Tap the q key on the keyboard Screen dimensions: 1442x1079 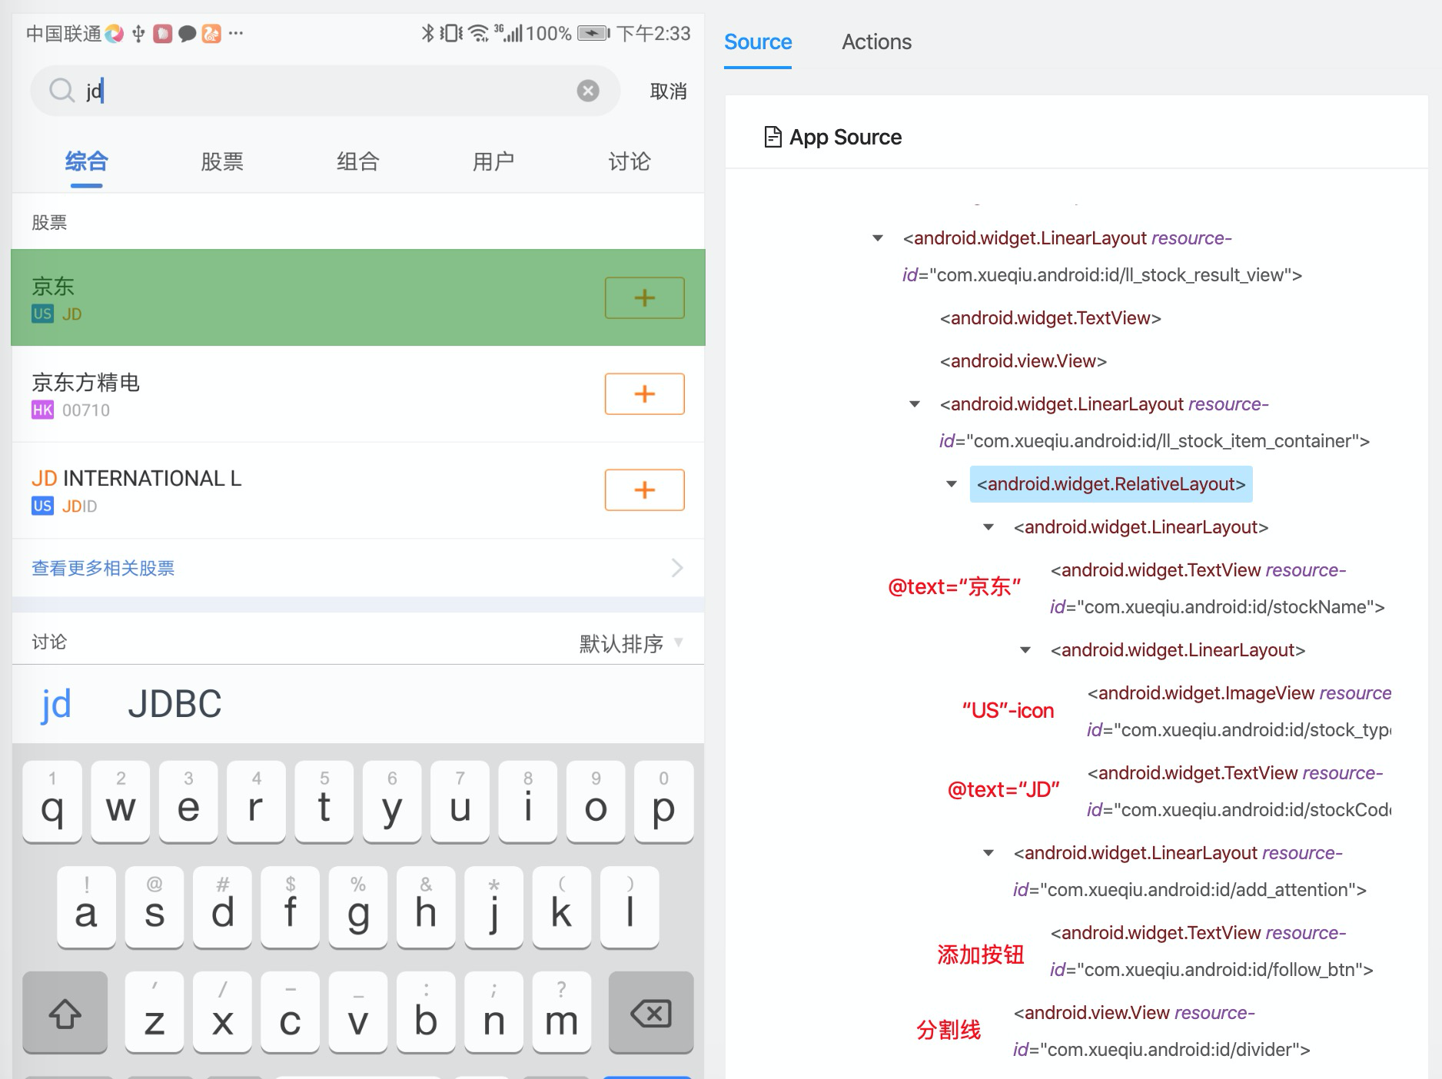[x=52, y=802]
